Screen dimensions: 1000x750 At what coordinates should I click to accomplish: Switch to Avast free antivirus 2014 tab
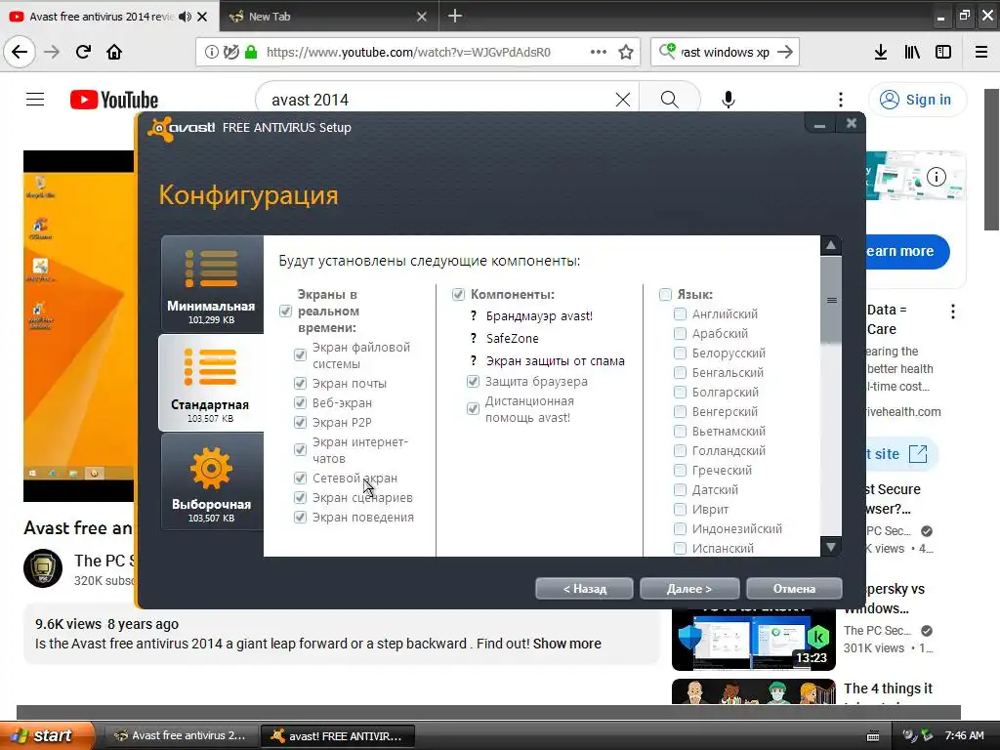[101, 17]
